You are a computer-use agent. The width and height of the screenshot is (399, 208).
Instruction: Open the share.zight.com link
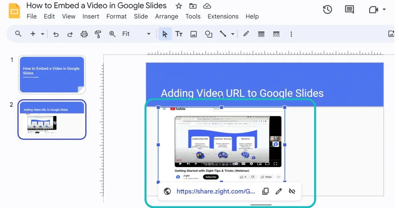[x=216, y=191]
